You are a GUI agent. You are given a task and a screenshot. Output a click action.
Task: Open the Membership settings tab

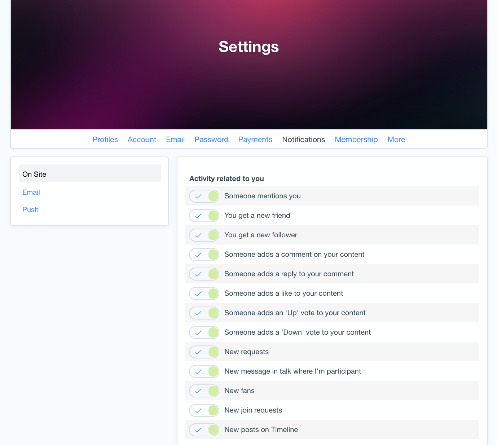click(x=356, y=140)
